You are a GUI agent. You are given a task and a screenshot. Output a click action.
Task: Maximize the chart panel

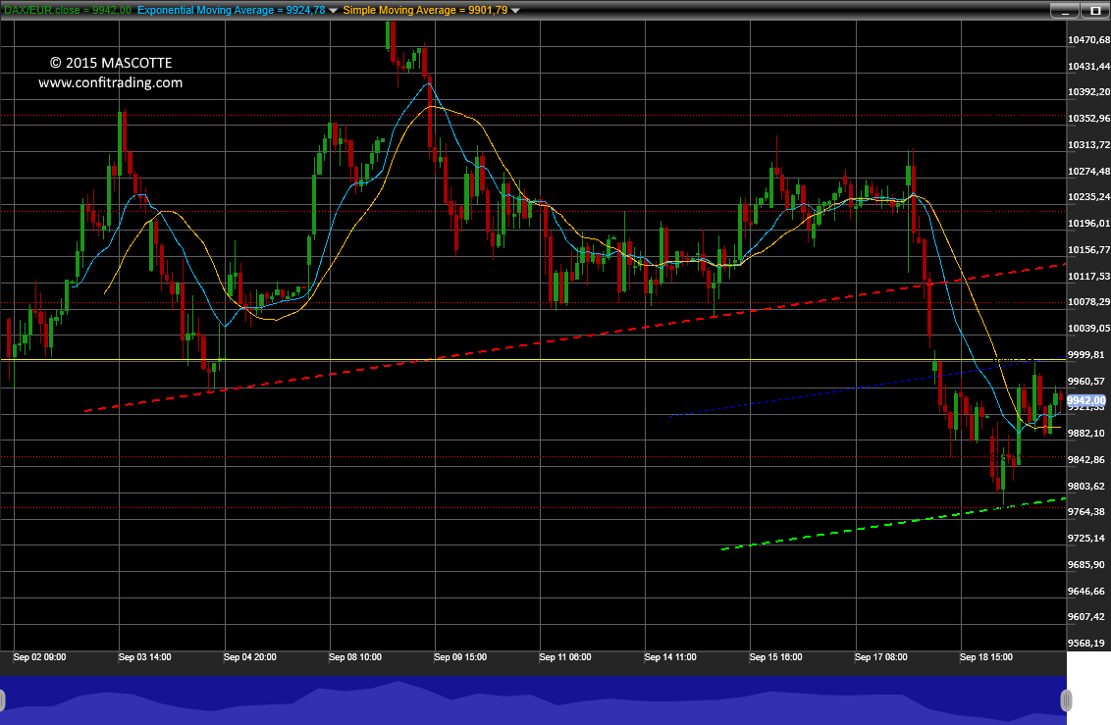pos(1095,11)
